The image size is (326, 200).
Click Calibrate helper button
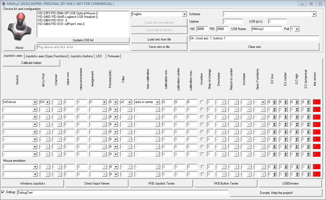31,63
